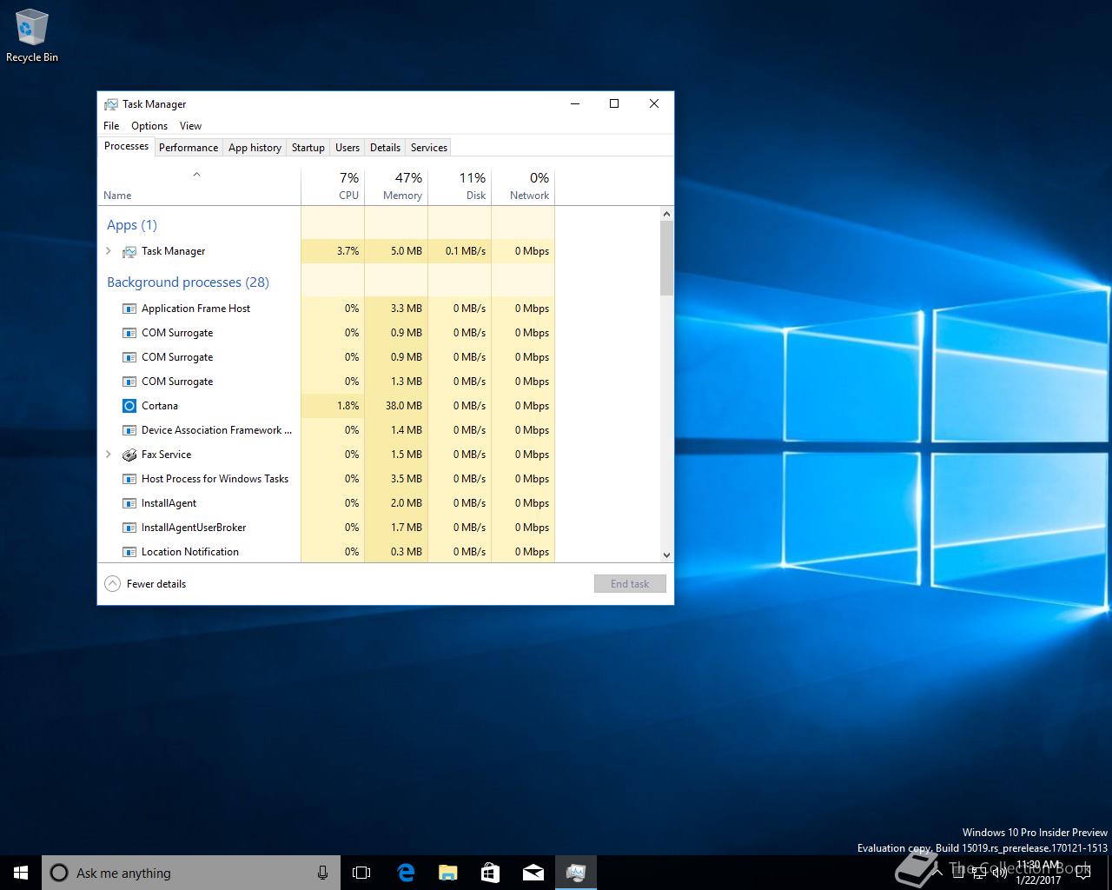Expand the Task Manager app row
Image resolution: width=1112 pixels, height=890 pixels.
pyautogui.click(x=109, y=251)
